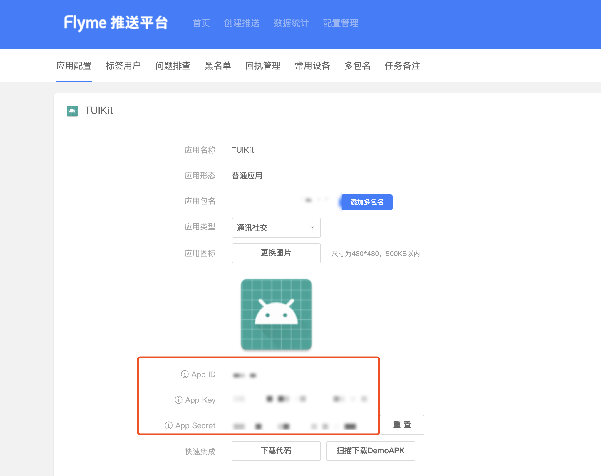
Task: Click the Flyme 推送平台 logo
Action: pos(116,23)
